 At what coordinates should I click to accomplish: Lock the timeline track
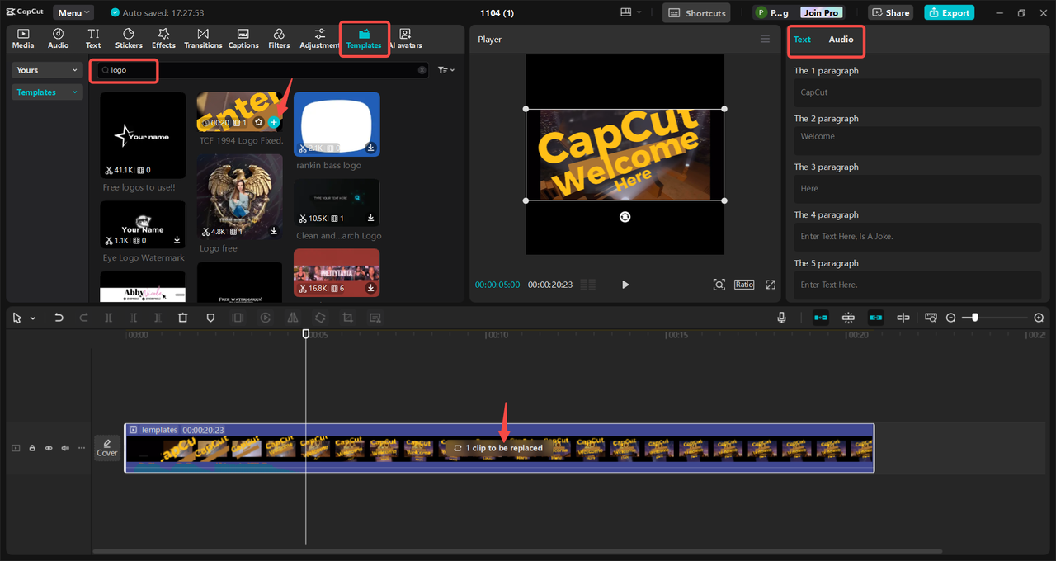pyautogui.click(x=32, y=448)
